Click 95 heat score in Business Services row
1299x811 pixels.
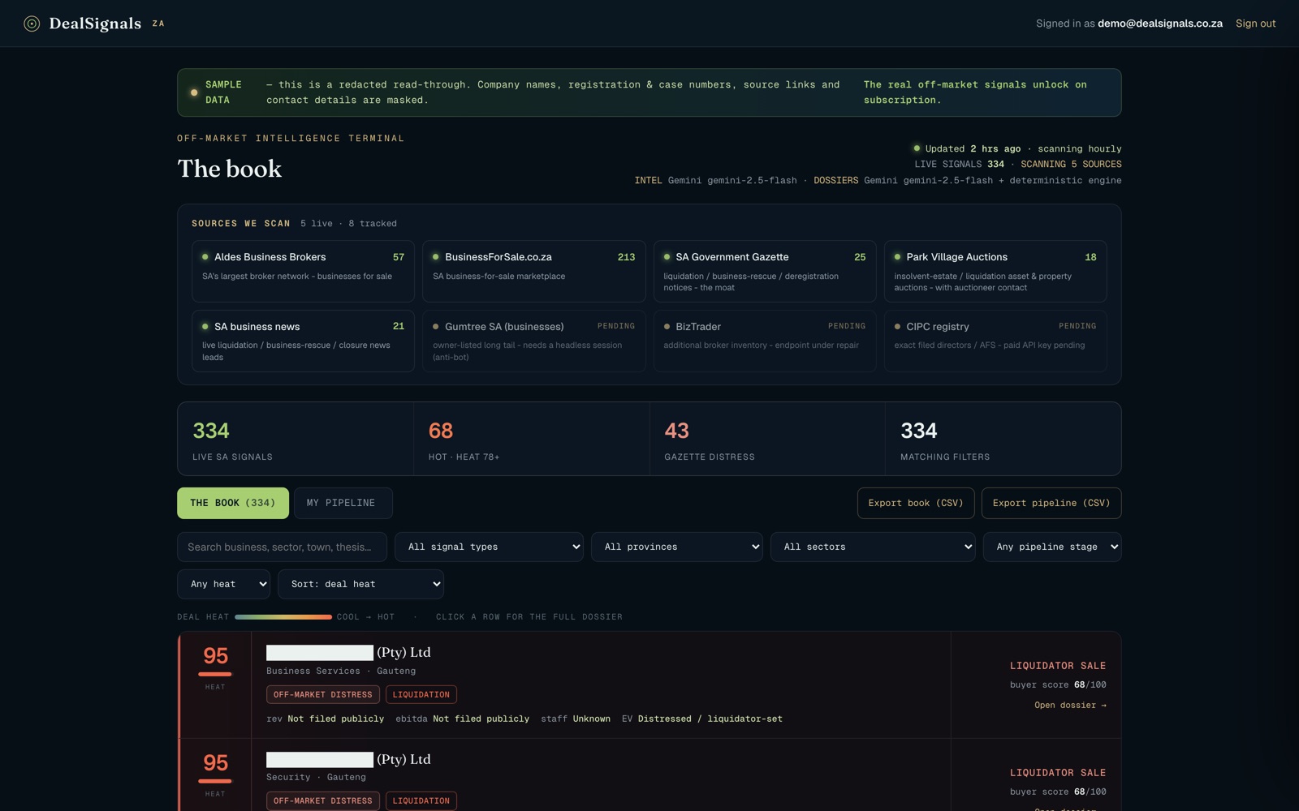point(215,656)
